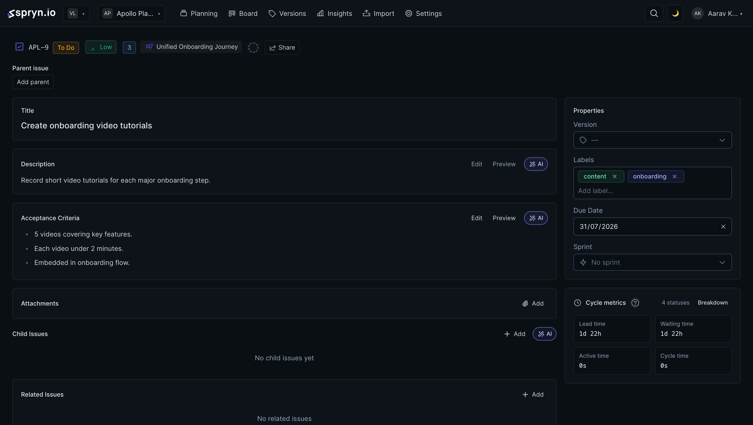Screen dimensions: 753x425
Task: Click the criterion Embedded in onboarding flow
Action: click(82, 263)
